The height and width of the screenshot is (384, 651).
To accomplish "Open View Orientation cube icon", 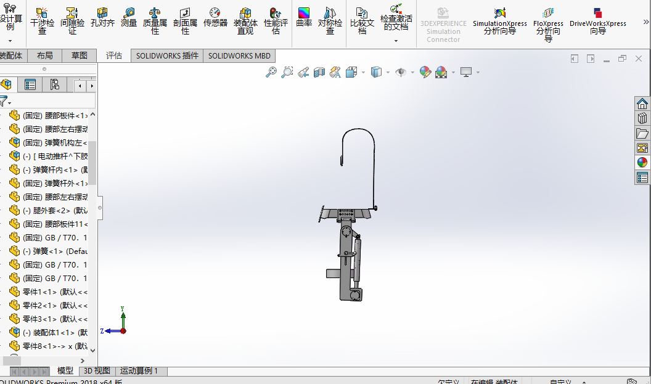I will (351, 72).
